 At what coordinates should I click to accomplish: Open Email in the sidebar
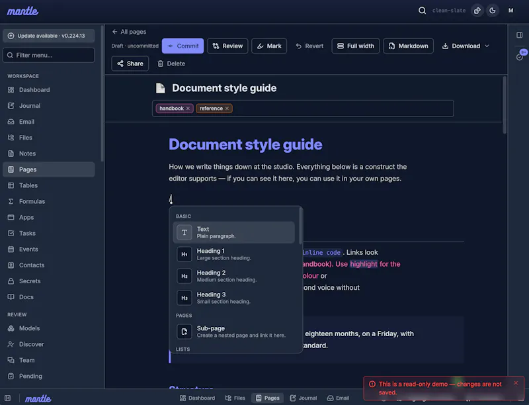click(x=48, y=122)
